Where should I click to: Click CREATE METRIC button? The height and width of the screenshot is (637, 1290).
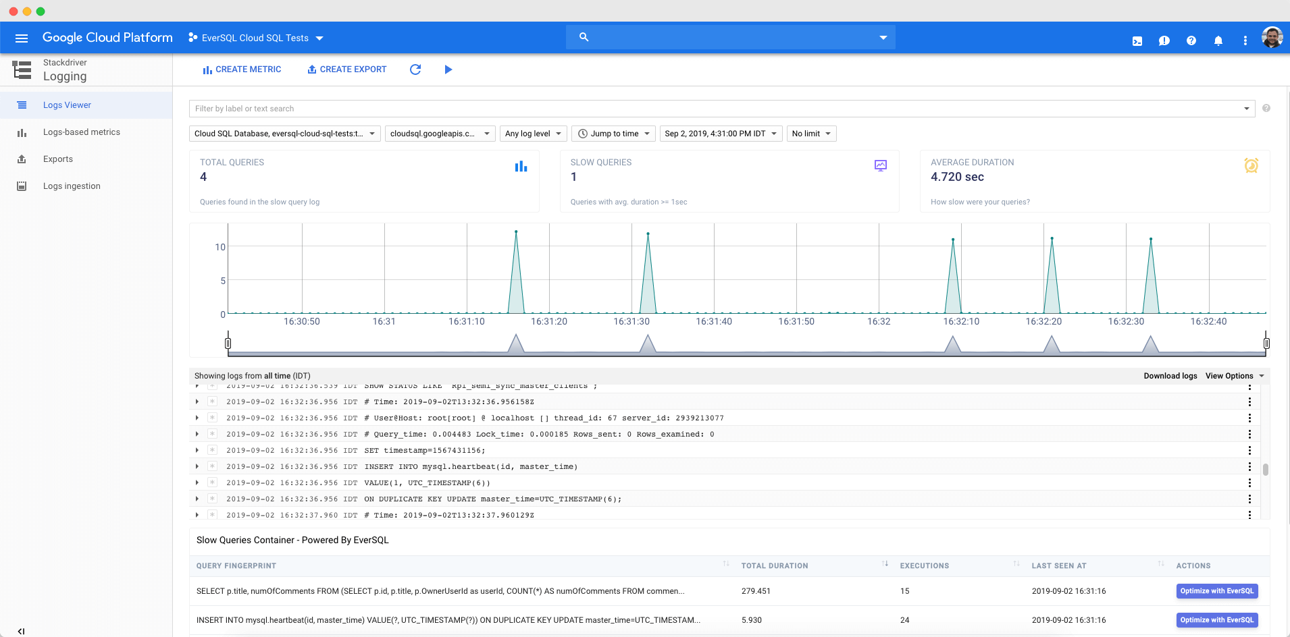pyautogui.click(x=242, y=70)
